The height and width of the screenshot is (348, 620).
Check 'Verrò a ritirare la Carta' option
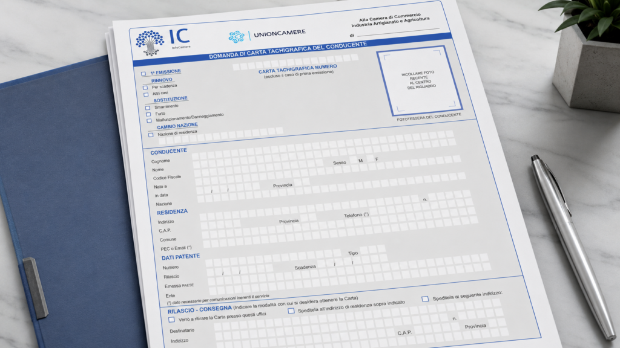171,319
